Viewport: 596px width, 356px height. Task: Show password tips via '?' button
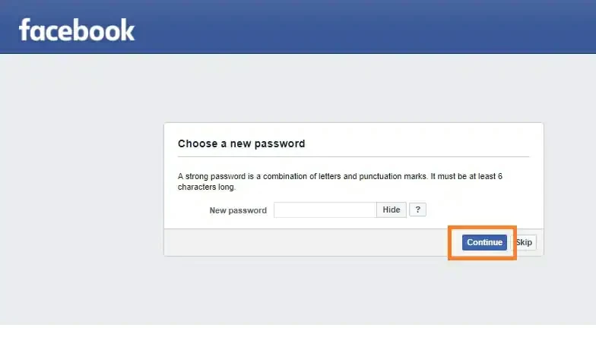(x=417, y=210)
